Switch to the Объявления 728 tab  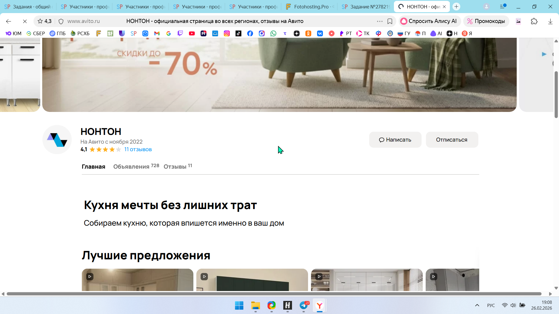pyautogui.click(x=136, y=166)
